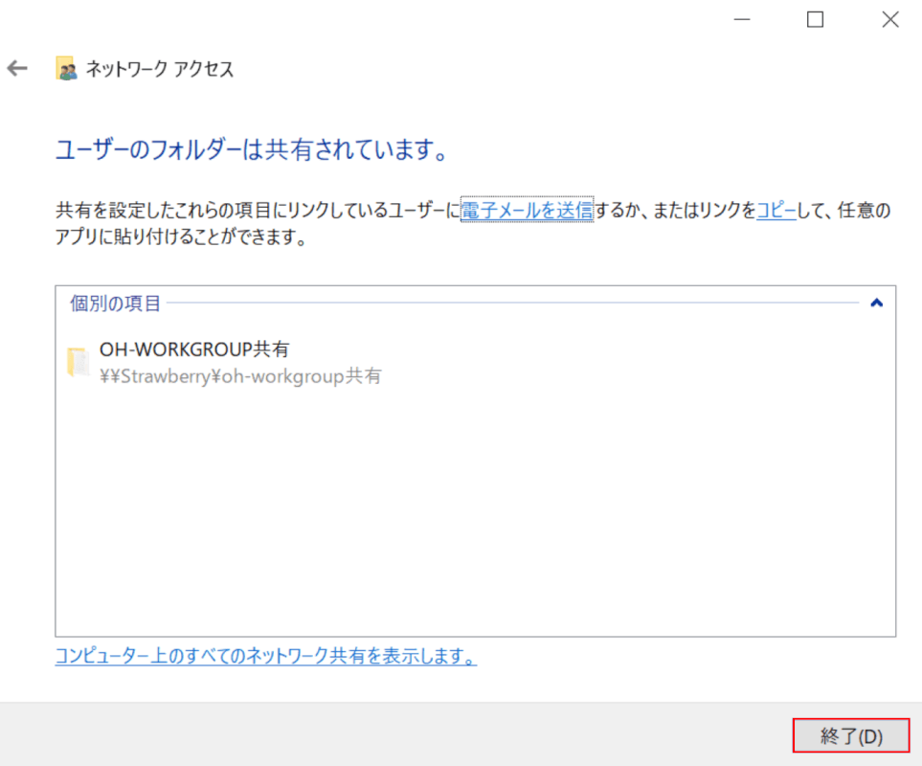Click the ユーザーのフォルダーは共有されています heading
The image size is (922, 766).
(252, 150)
